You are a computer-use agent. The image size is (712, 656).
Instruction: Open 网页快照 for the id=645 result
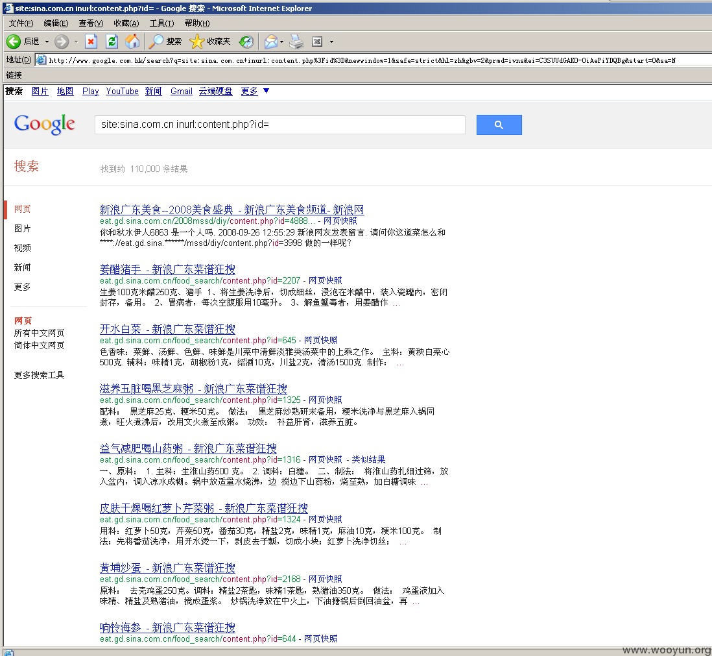(320, 340)
